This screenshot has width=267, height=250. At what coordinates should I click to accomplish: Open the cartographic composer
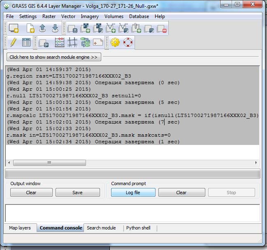pyautogui.click(x=98, y=42)
